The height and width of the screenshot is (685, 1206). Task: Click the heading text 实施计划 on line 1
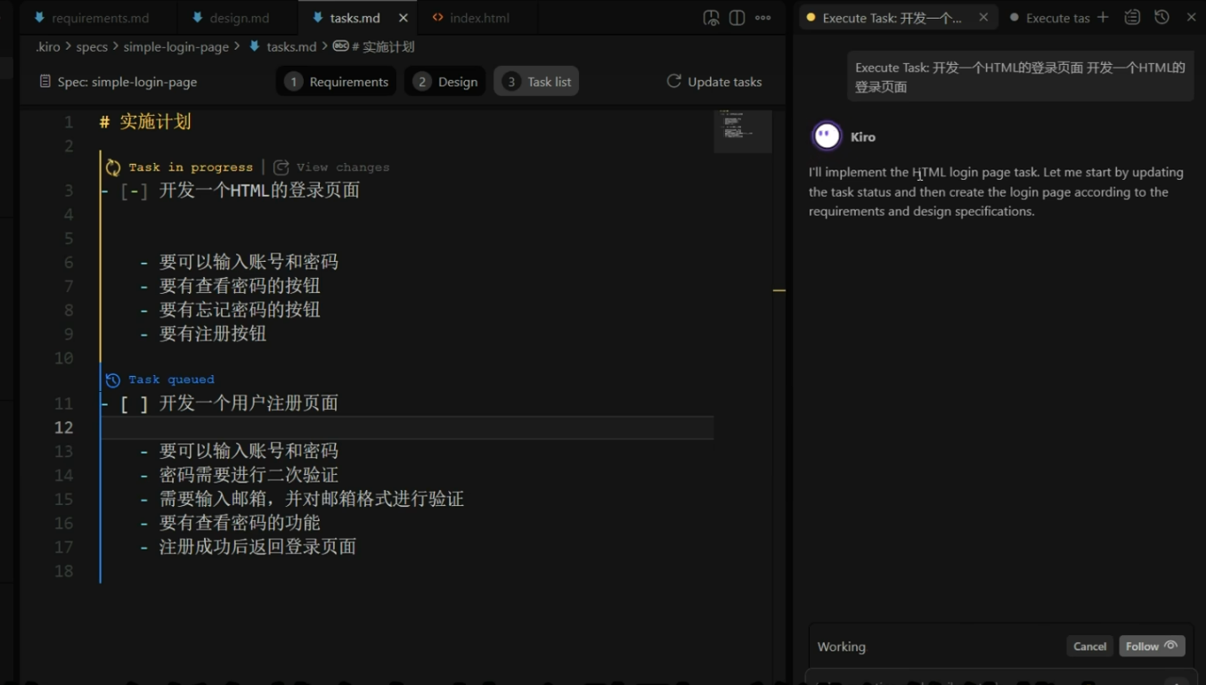coord(155,122)
